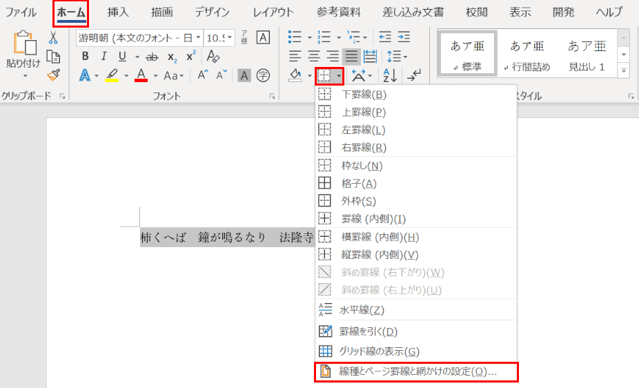
Task: Open the highlight color dropdown arrow
Action: pos(126,76)
